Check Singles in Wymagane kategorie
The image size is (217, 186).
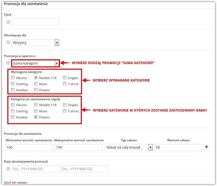tap(65, 78)
